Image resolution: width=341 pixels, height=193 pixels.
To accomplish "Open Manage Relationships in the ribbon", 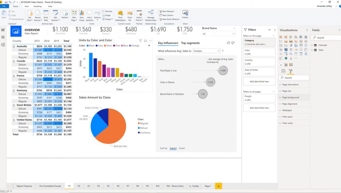I will point(151,15).
